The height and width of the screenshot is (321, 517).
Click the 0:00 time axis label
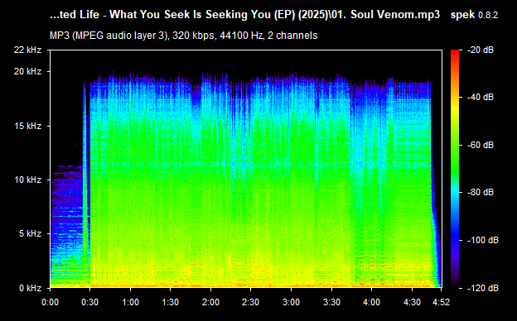click(x=50, y=302)
